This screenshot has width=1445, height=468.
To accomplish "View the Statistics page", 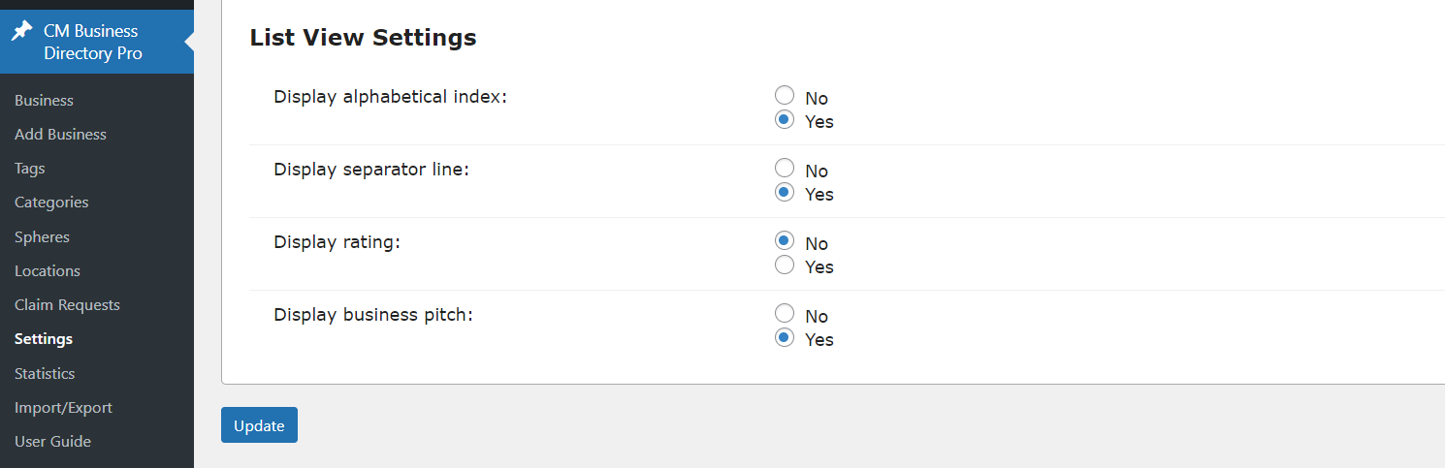I will pyautogui.click(x=45, y=374).
